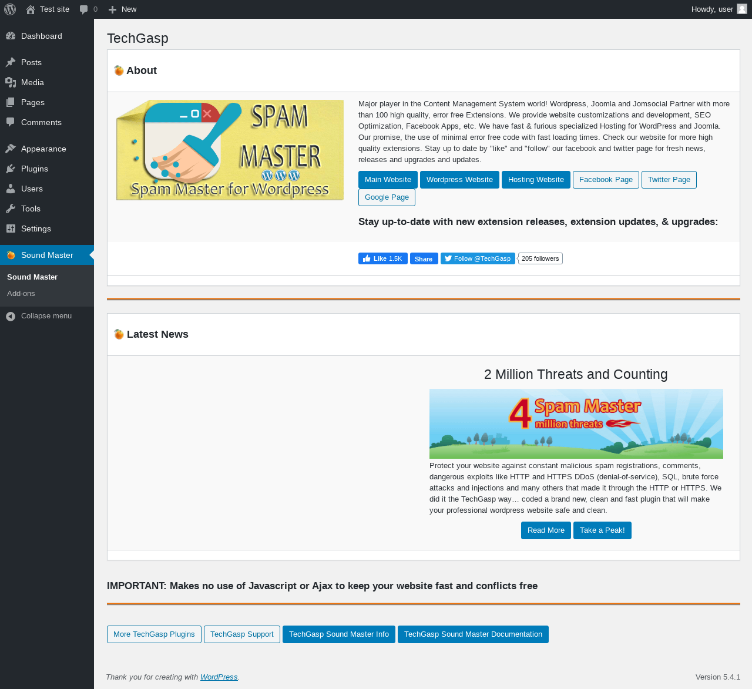The height and width of the screenshot is (689, 752).
Task: Click New in the admin bar
Action: 129,9
